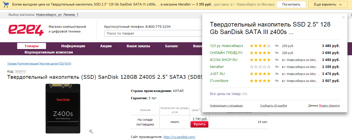352x140 pixels.
Task: Open breadcrumb link Жесткие диски
Action: tap(49, 63)
